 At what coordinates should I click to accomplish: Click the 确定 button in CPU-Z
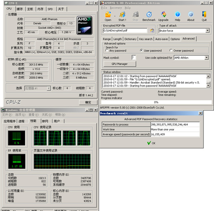[88, 102]
